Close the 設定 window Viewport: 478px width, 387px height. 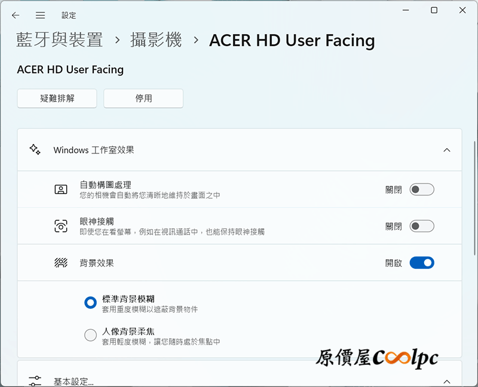pos(462,10)
